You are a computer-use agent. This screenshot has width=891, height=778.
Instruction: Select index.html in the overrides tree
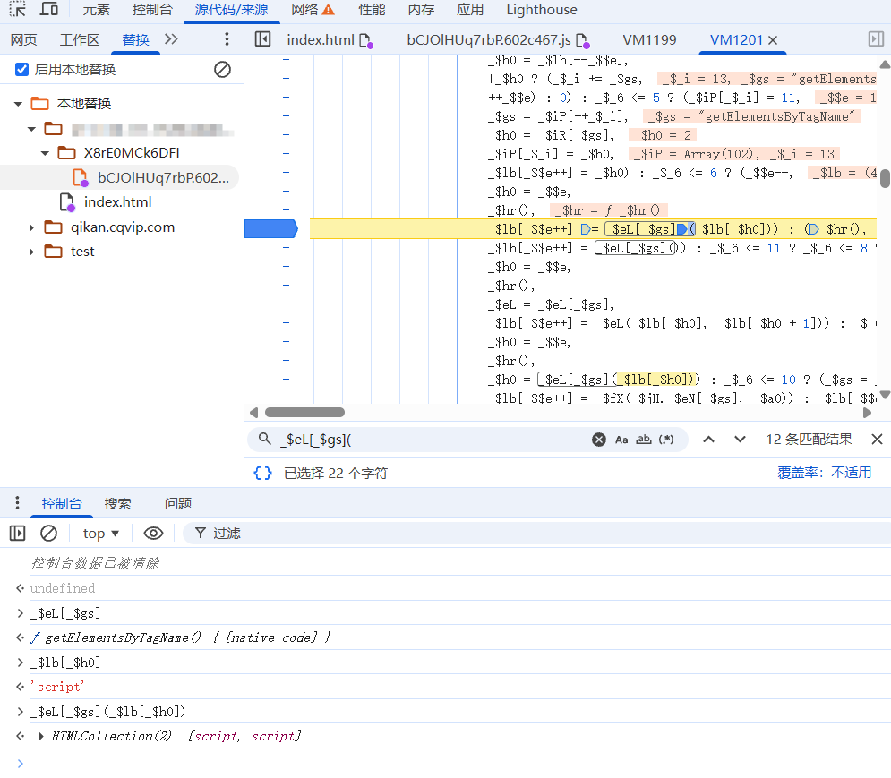tap(117, 202)
